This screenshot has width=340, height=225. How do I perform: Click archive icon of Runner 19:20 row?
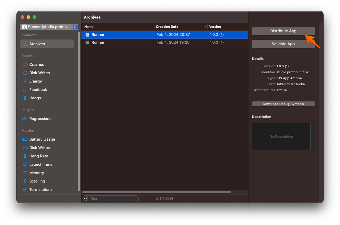coord(87,42)
